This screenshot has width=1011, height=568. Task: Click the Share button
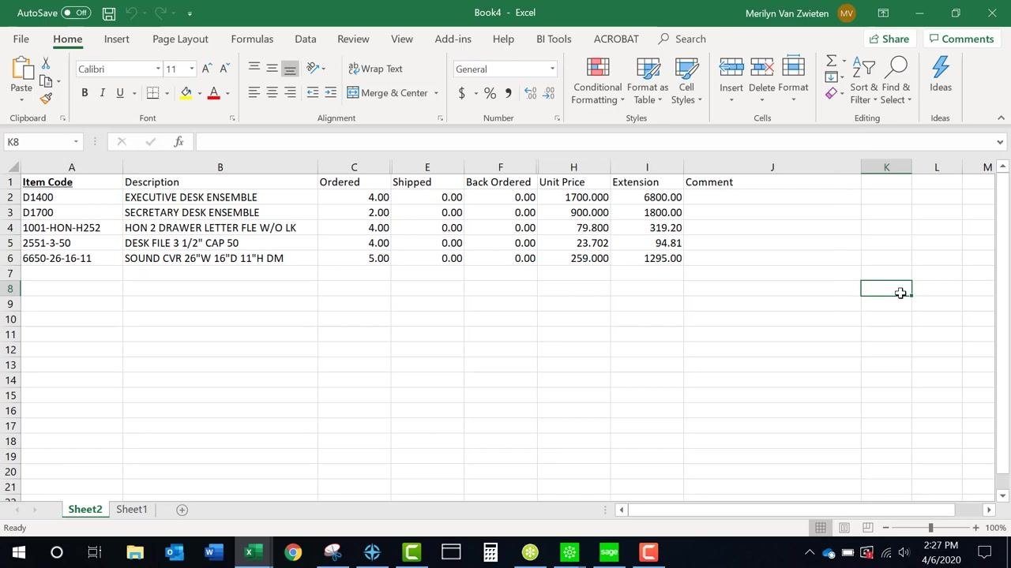889,39
